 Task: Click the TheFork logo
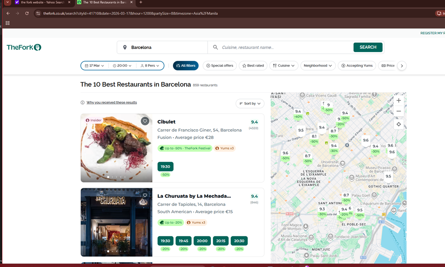tap(24, 47)
